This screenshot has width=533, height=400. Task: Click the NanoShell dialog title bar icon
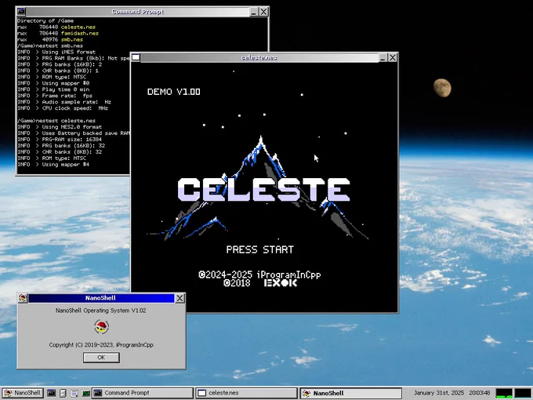click(23, 298)
